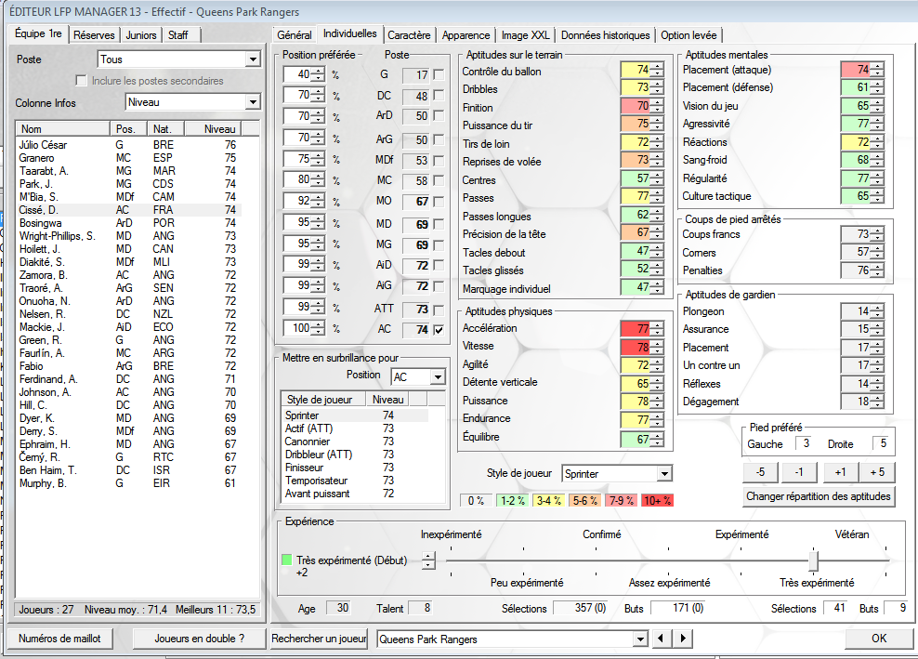Tick the ATT position checkbox

click(x=439, y=310)
